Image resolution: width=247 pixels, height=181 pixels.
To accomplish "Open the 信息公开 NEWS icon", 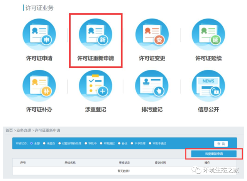I will tap(208, 87).
